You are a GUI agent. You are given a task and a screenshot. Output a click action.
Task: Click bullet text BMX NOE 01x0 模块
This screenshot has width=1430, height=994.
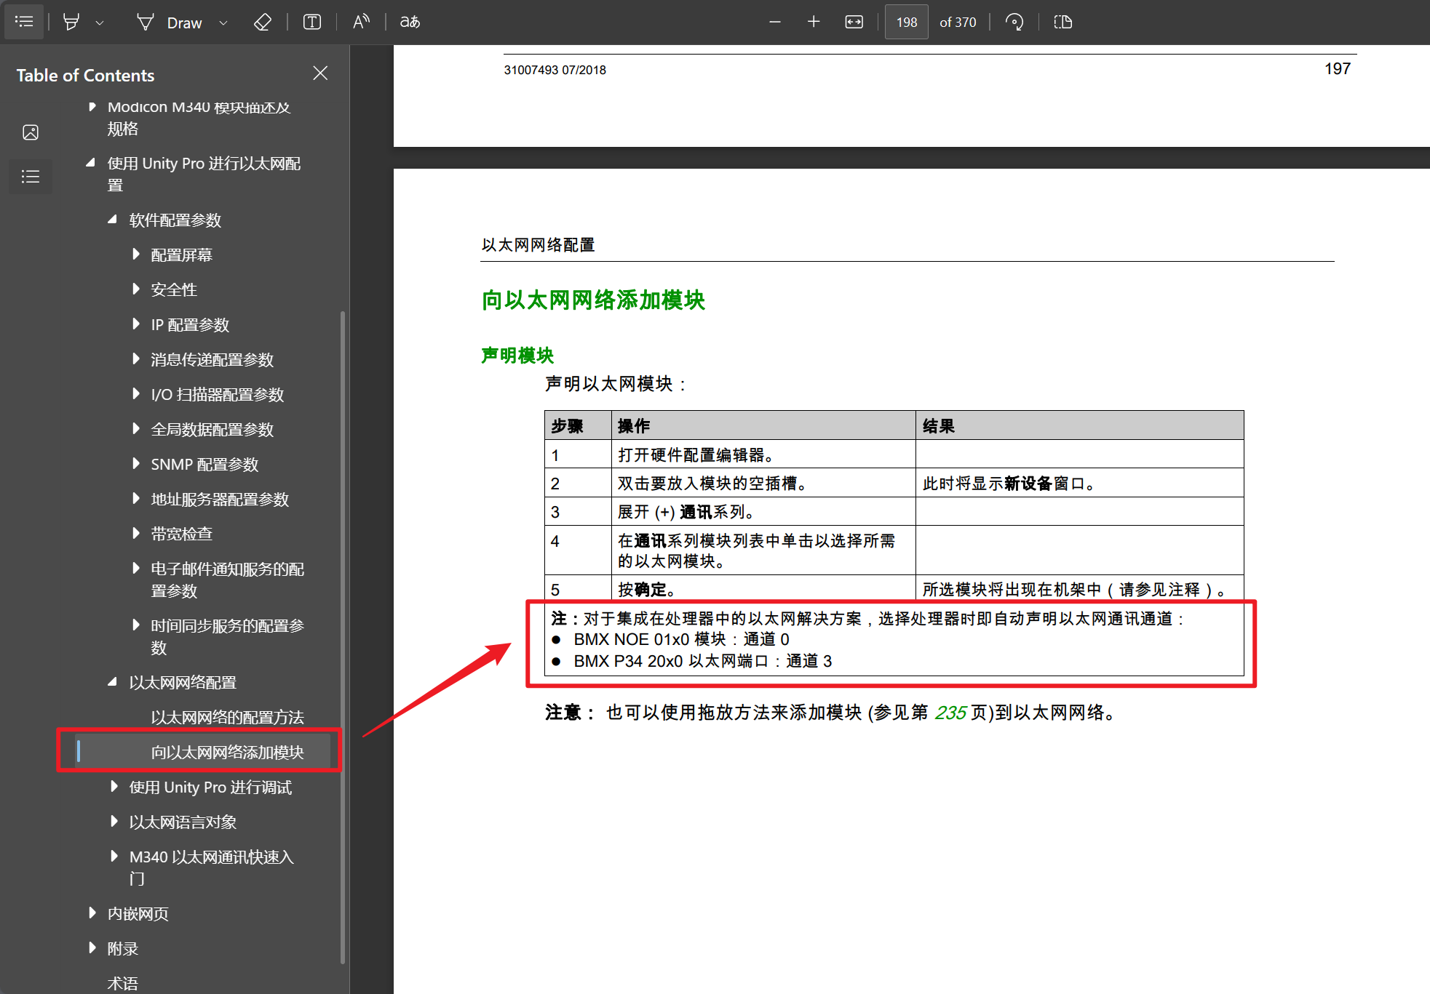tap(681, 639)
